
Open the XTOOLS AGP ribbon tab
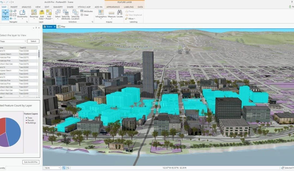click(x=84, y=7)
